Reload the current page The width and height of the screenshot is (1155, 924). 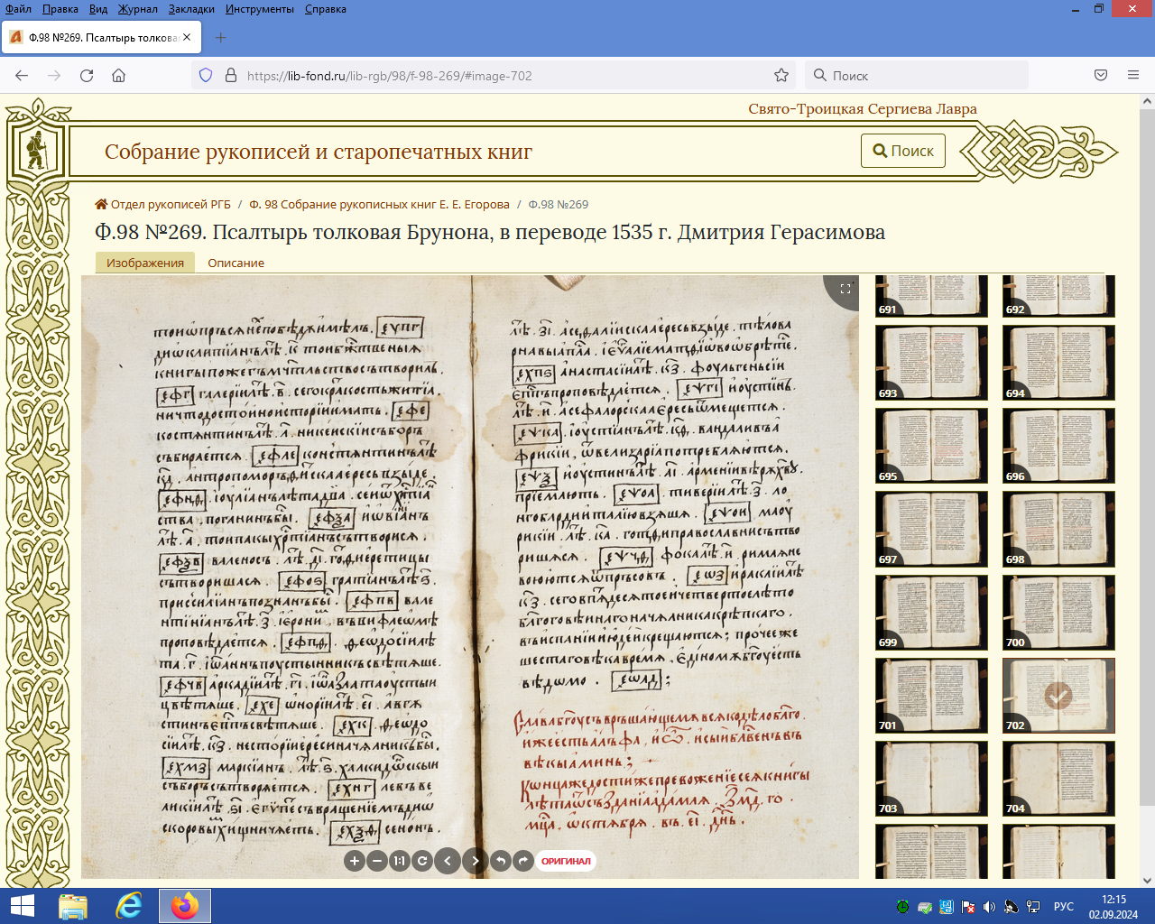tap(87, 76)
